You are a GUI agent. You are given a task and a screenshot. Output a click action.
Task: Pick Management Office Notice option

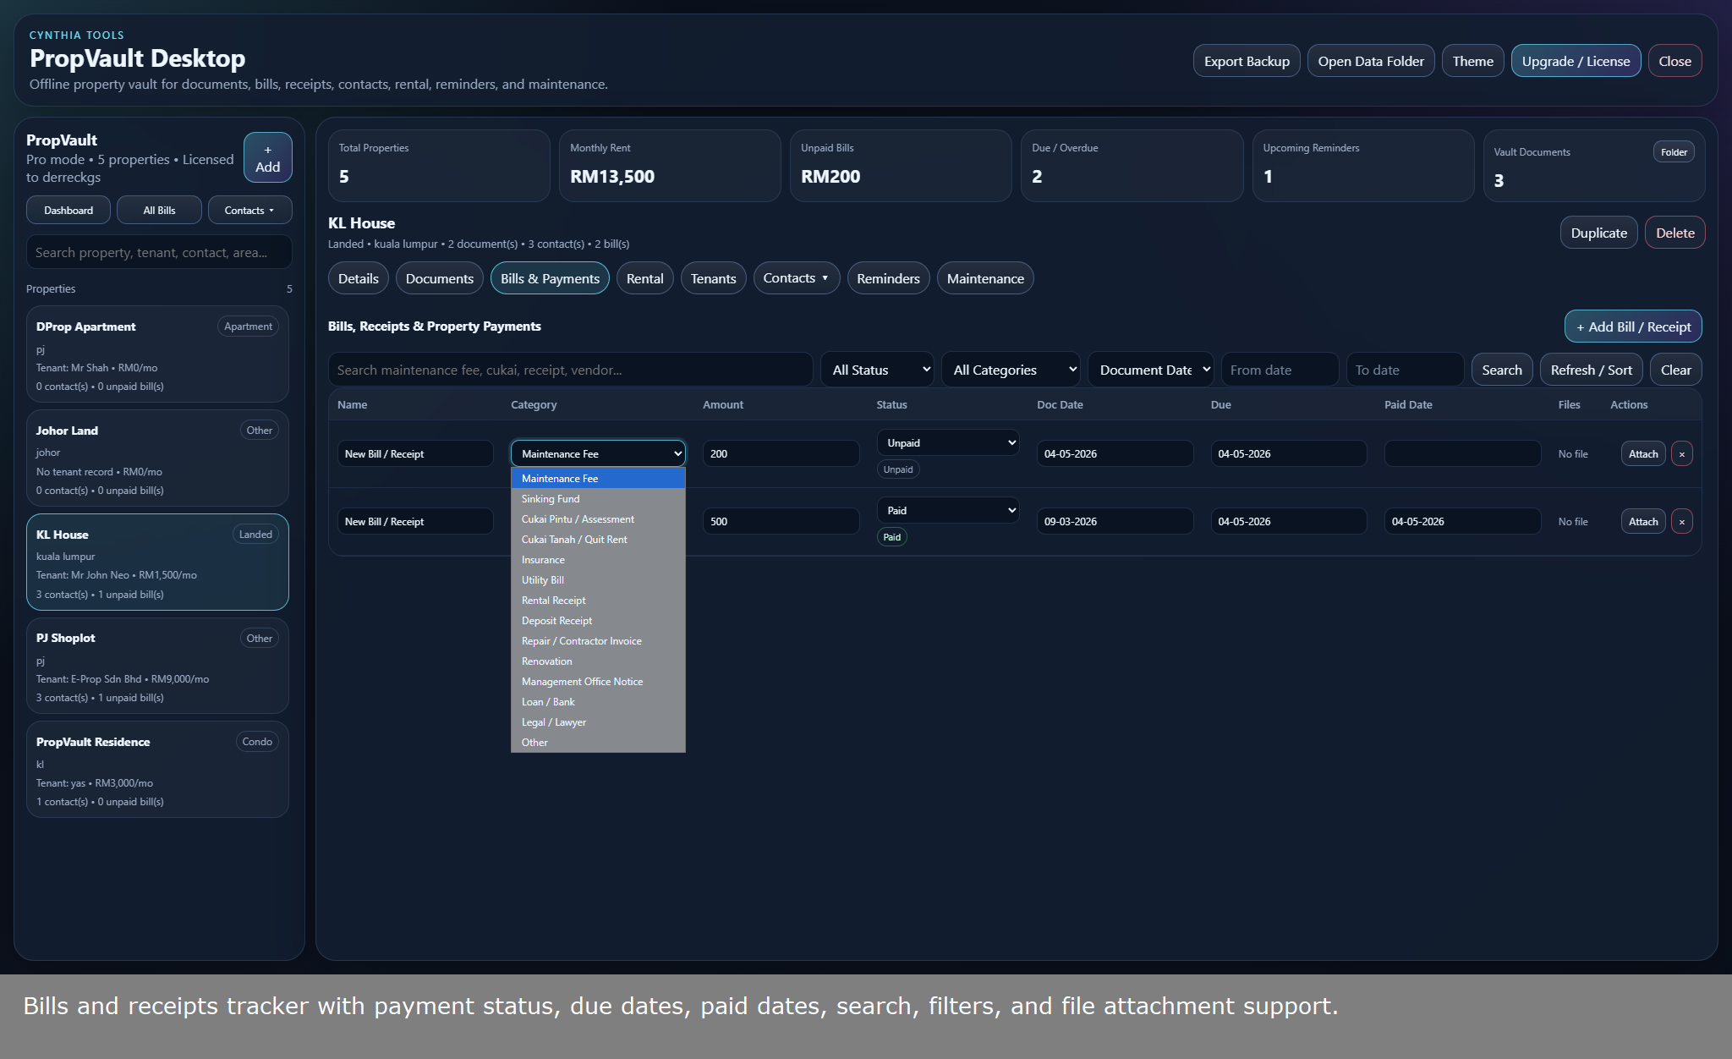point(598,682)
